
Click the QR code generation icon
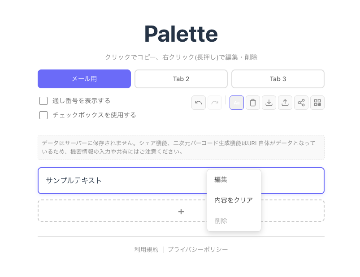[x=317, y=103]
